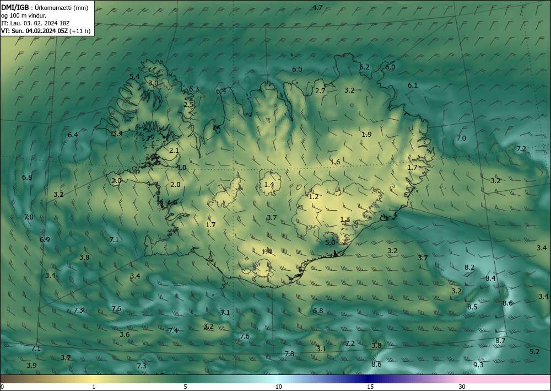This screenshot has height=391, width=551.
Task: Click the '0' label on the color scale
Action: click(x=2, y=387)
